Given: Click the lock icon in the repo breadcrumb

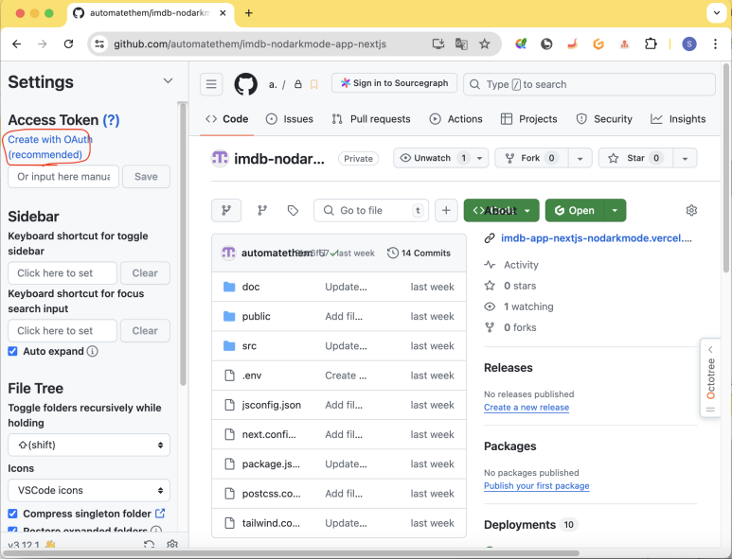Looking at the screenshot, I should point(298,84).
